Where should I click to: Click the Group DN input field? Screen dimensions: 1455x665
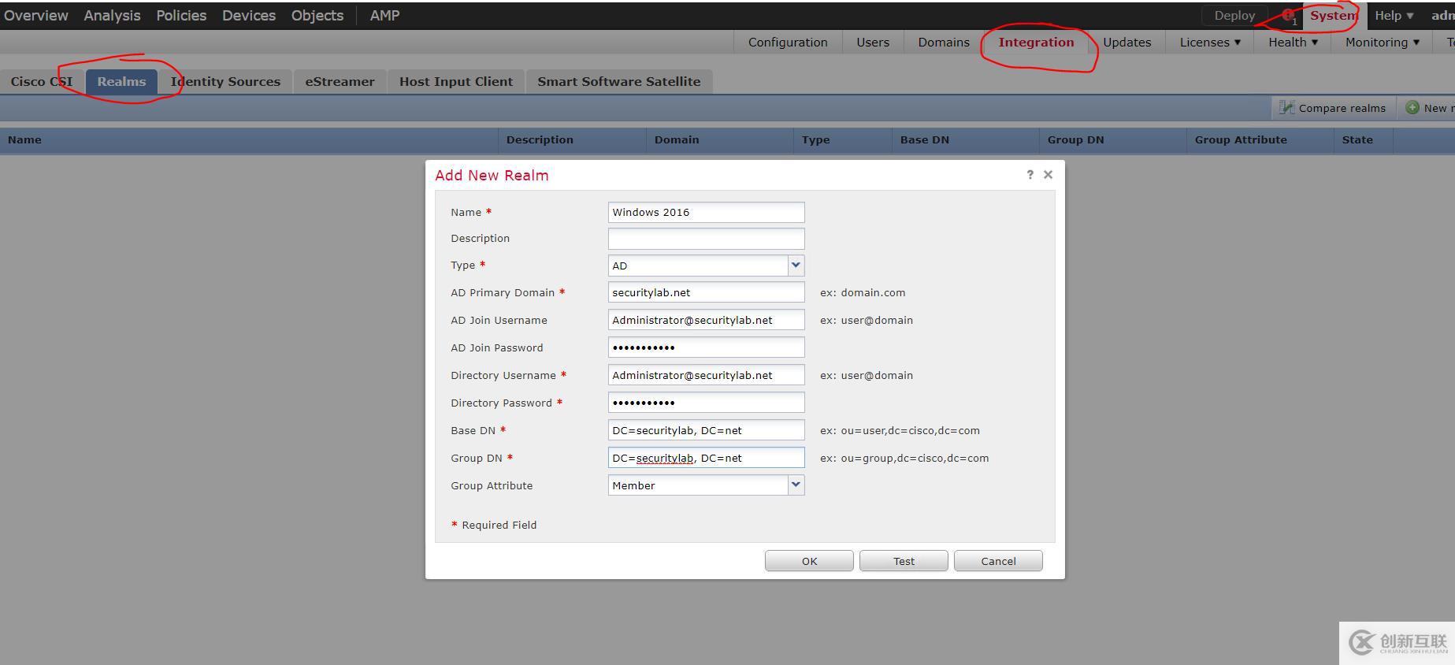(706, 458)
